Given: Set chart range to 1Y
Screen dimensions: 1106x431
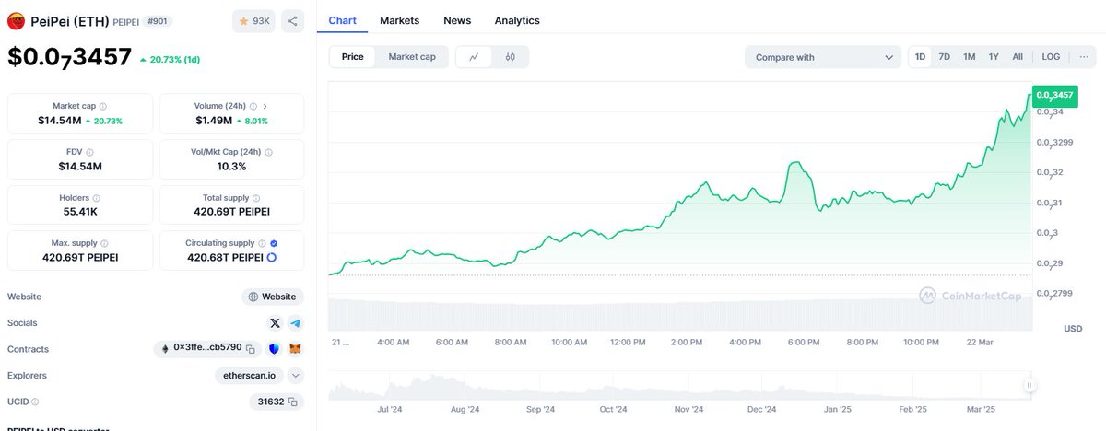Looking at the screenshot, I should pos(994,57).
